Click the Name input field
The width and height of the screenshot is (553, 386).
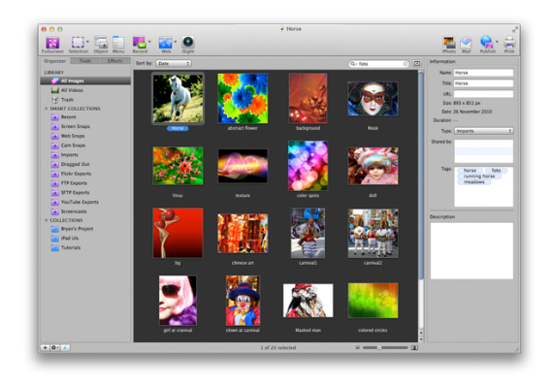click(x=483, y=73)
